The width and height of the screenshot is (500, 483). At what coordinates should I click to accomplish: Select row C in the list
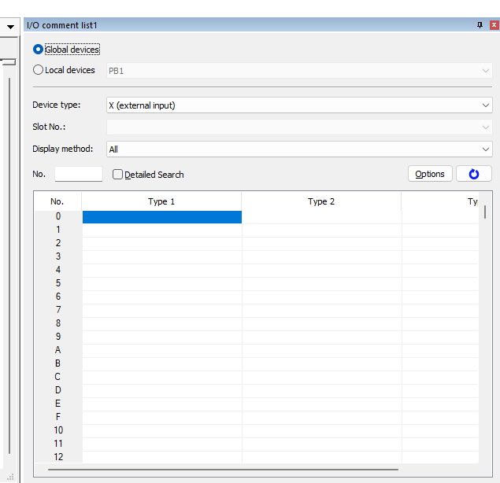[x=58, y=377]
